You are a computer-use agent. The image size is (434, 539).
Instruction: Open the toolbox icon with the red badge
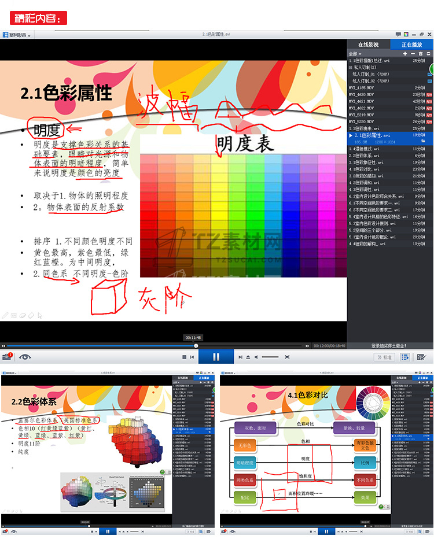click(x=7, y=357)
